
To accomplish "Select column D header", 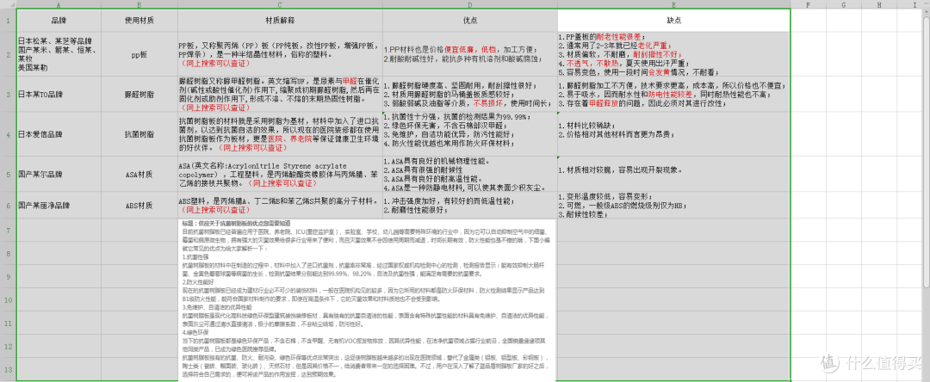I will 470,4.
